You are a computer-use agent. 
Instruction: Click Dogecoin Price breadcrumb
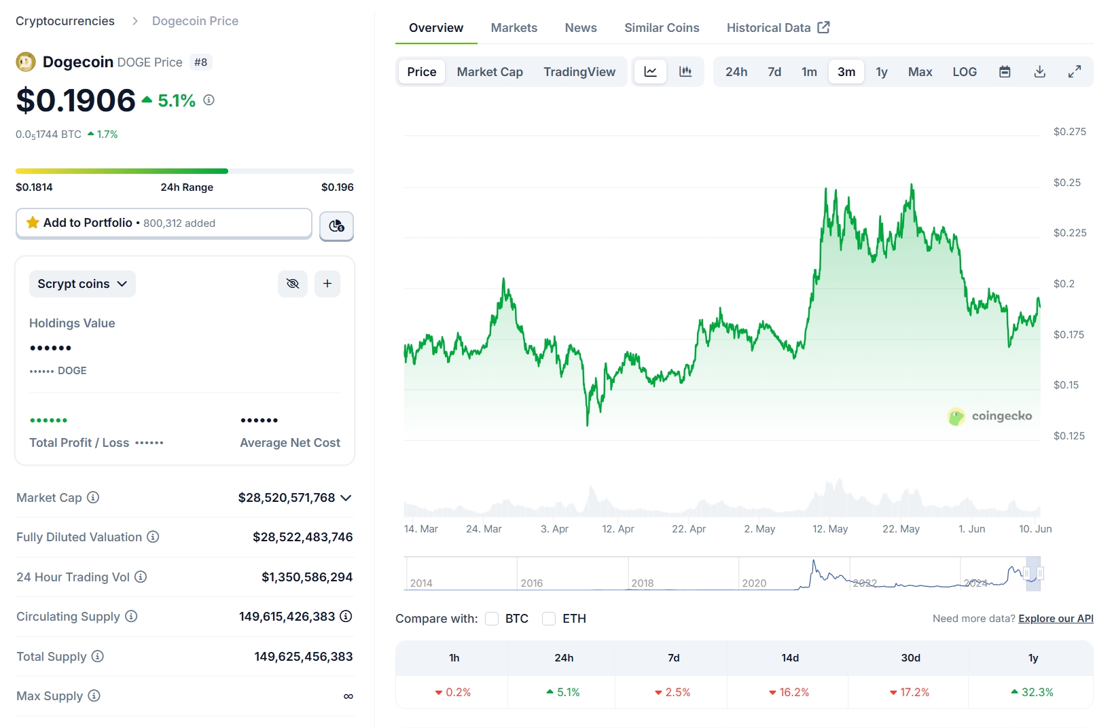(195, 21)
